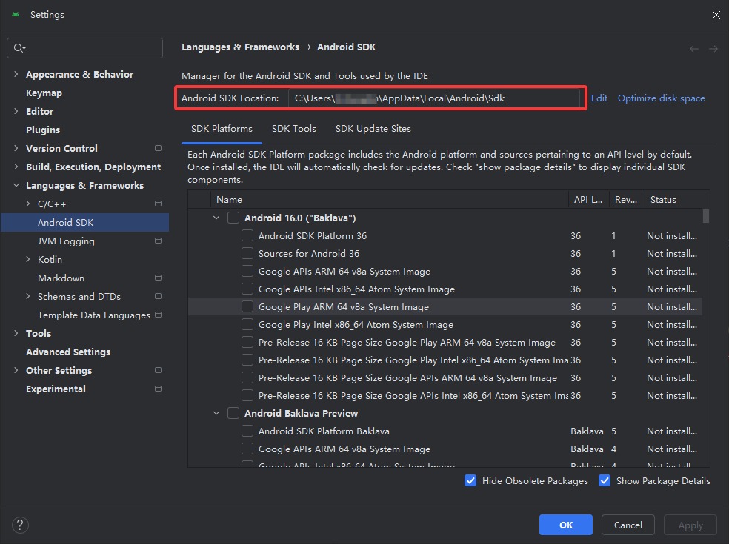The image size is (729, 544).
Task: Click the Android SDK Location path field
Action: [x=434, y=98]
